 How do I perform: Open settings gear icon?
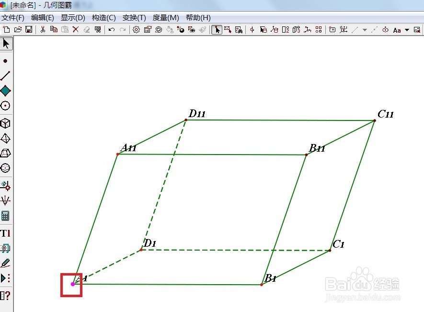[136, 29]
